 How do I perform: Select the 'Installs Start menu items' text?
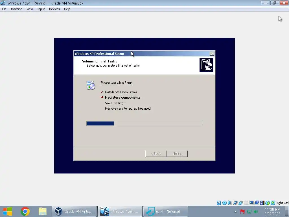121,92
